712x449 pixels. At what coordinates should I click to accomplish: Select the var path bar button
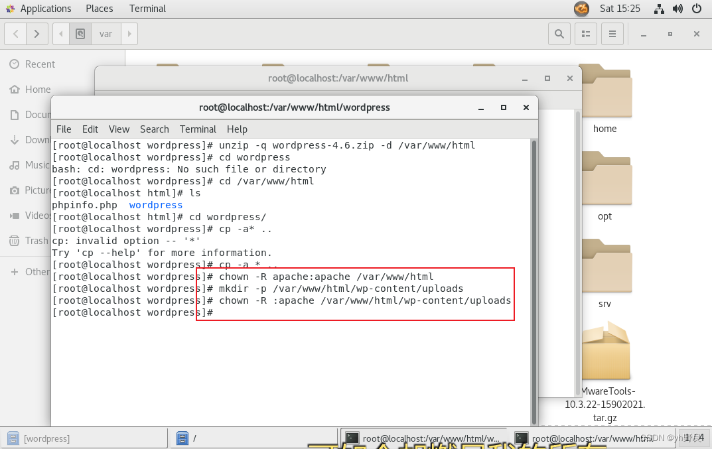click(106, 34)
